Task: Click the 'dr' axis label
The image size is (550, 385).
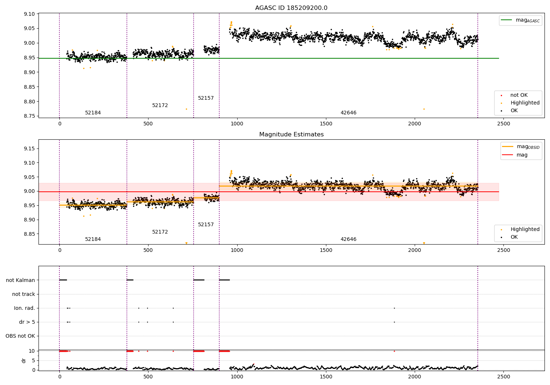Action: 24,360
